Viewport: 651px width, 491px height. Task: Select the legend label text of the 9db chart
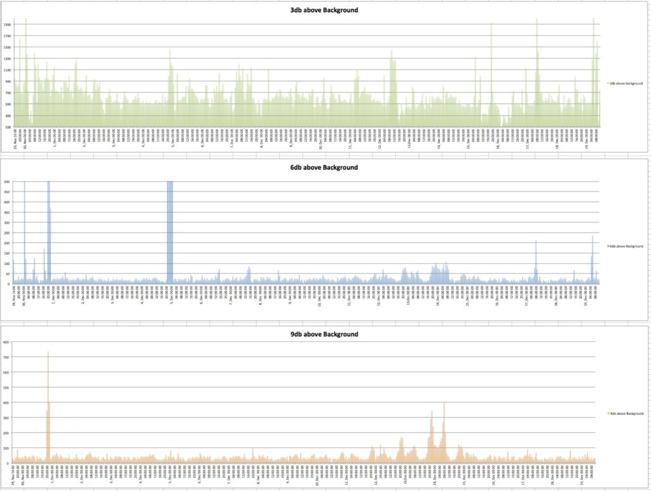[626, 414]
